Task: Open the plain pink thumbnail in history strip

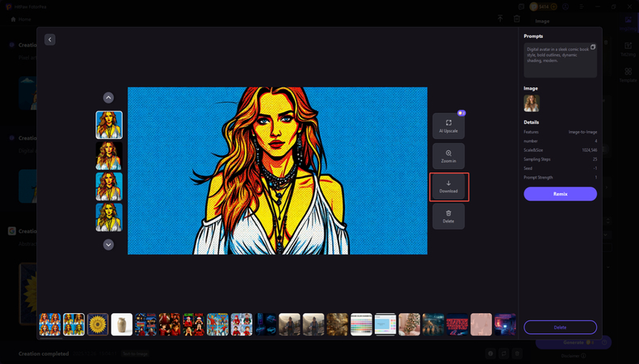Action: coord(481,324)
